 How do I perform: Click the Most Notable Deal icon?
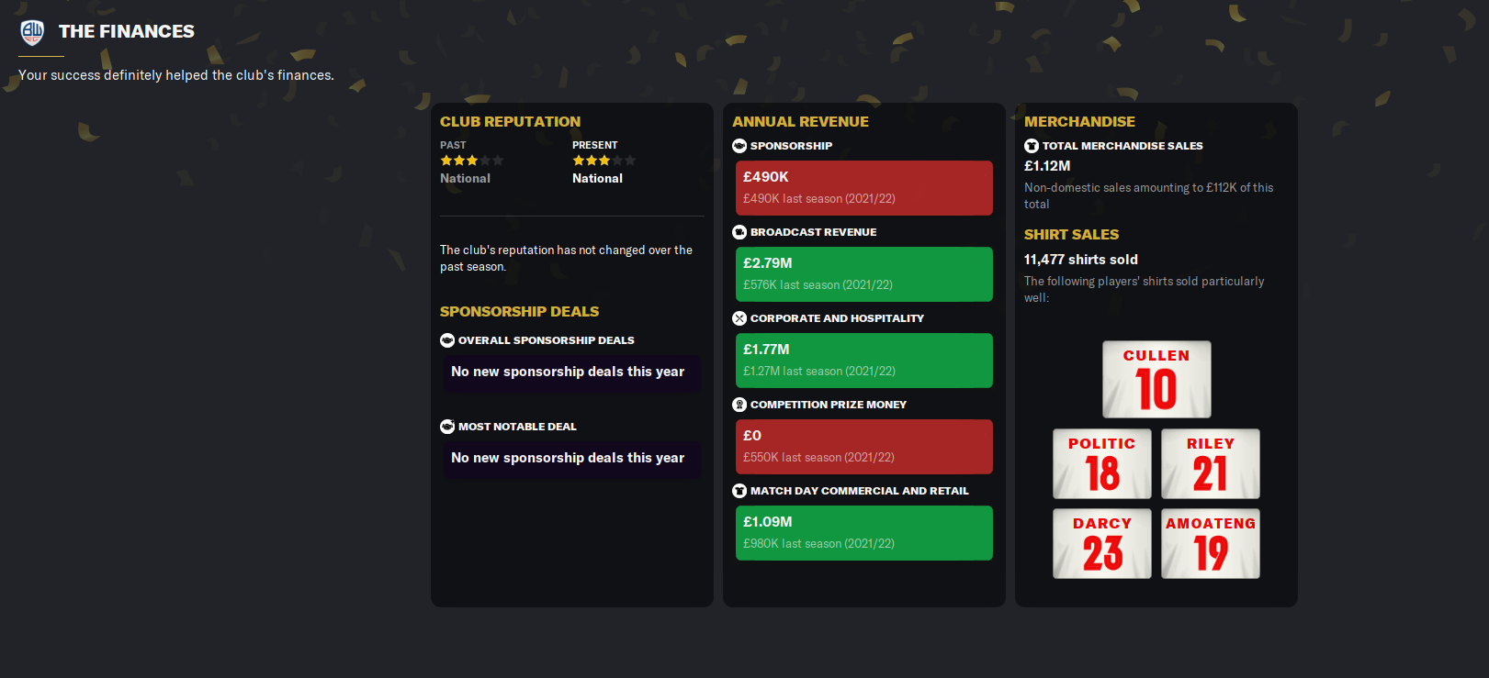pos(447,427)
